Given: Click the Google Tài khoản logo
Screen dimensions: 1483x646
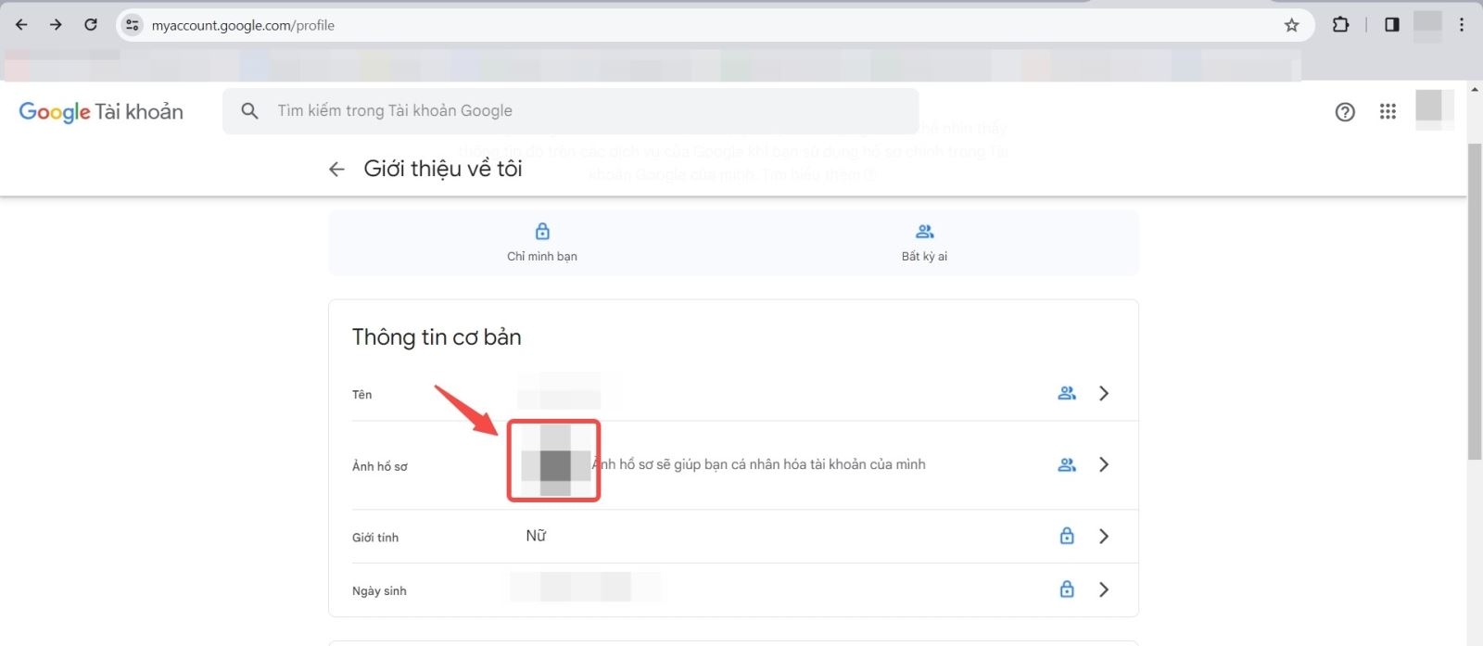Looking at the screenshot, I should coord(101,111).
